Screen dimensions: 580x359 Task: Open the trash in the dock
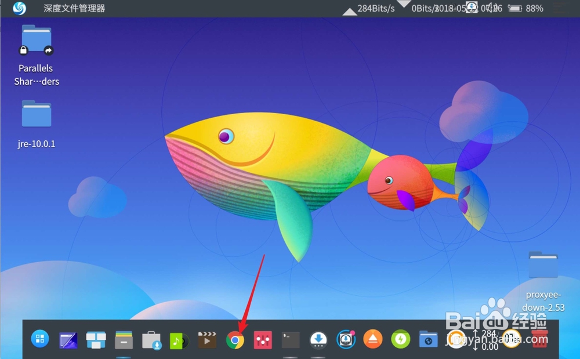pos(539,339)
